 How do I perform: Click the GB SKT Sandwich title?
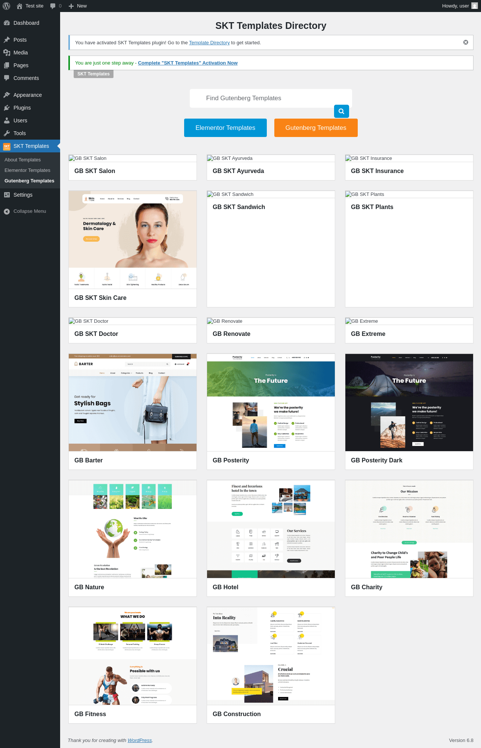(x=239, y=207)
